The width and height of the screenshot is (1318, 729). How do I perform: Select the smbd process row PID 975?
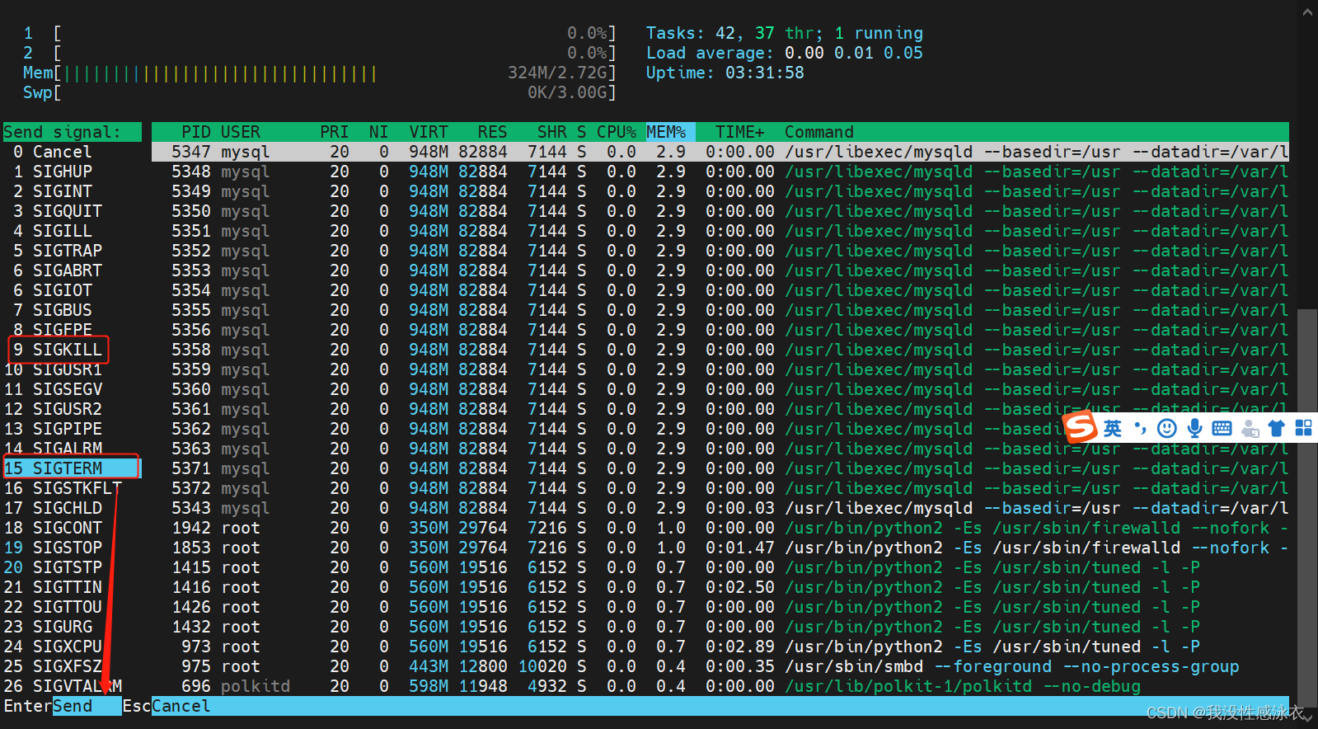(x=720, y=666)
